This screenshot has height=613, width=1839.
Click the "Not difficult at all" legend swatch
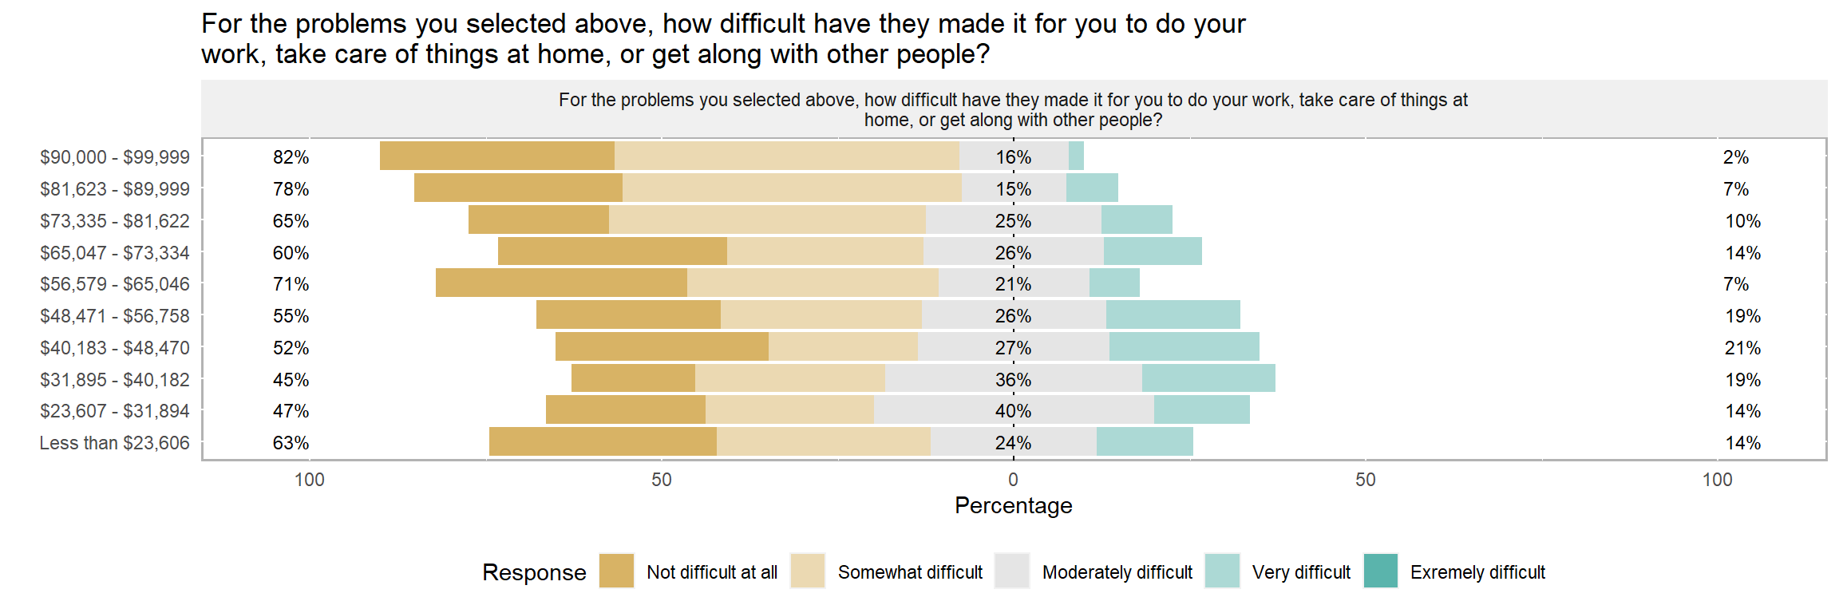coord(616,571)
